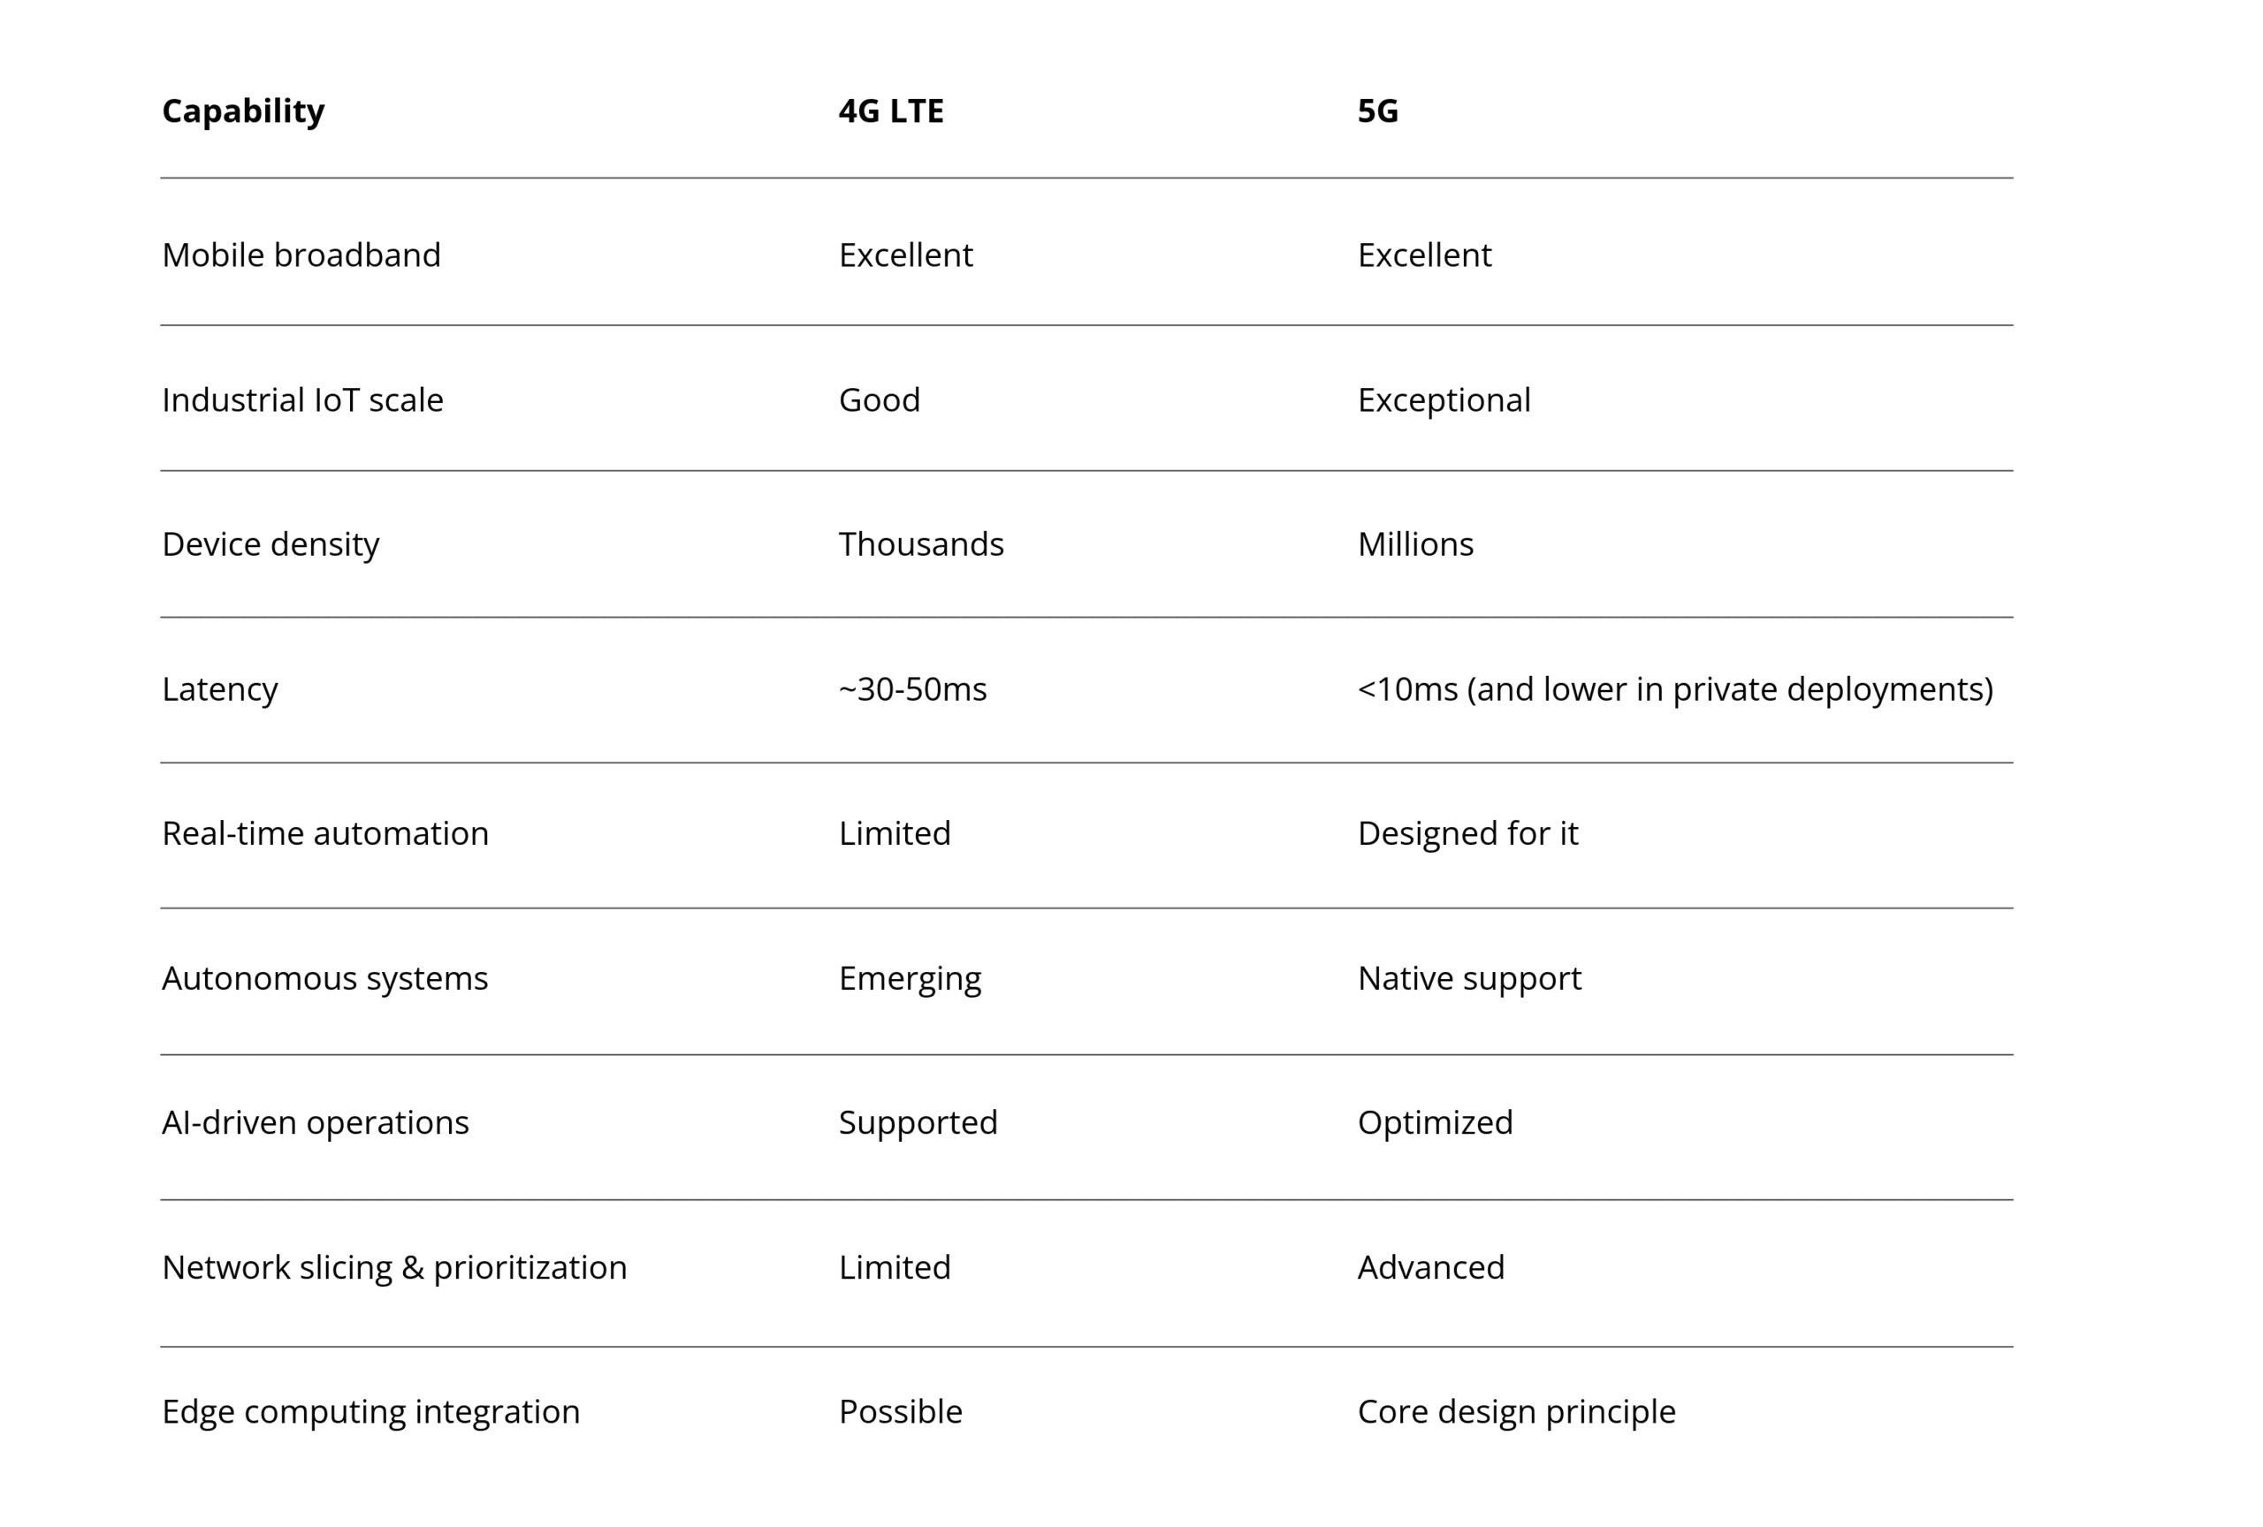The width and height of the screenshot is (2263, 1527).
Task: Click the <10ms private deployments cell
Action: 1675,690
